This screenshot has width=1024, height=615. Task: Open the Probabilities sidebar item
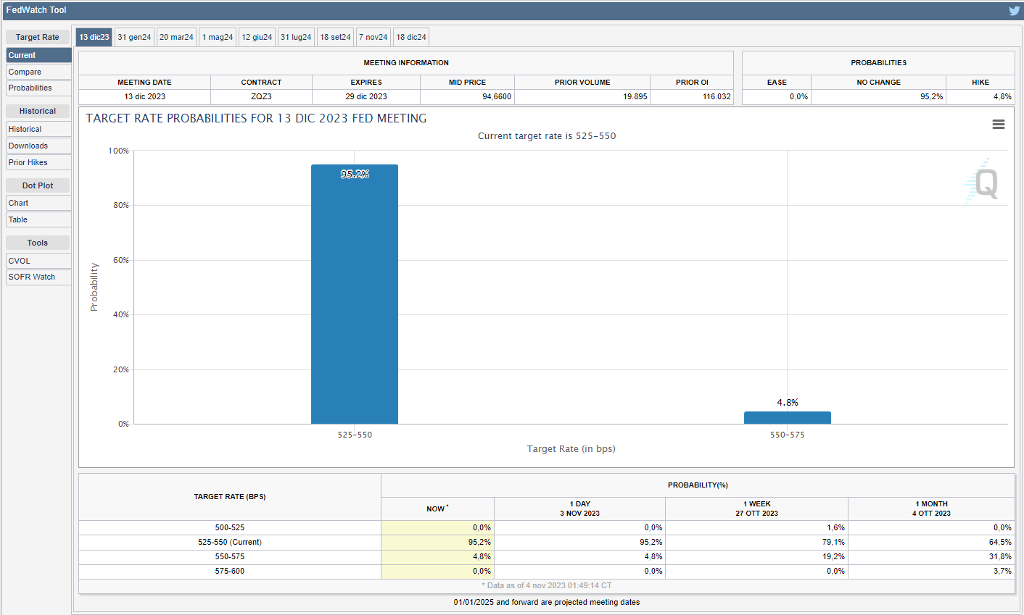(x=38, y=88)
